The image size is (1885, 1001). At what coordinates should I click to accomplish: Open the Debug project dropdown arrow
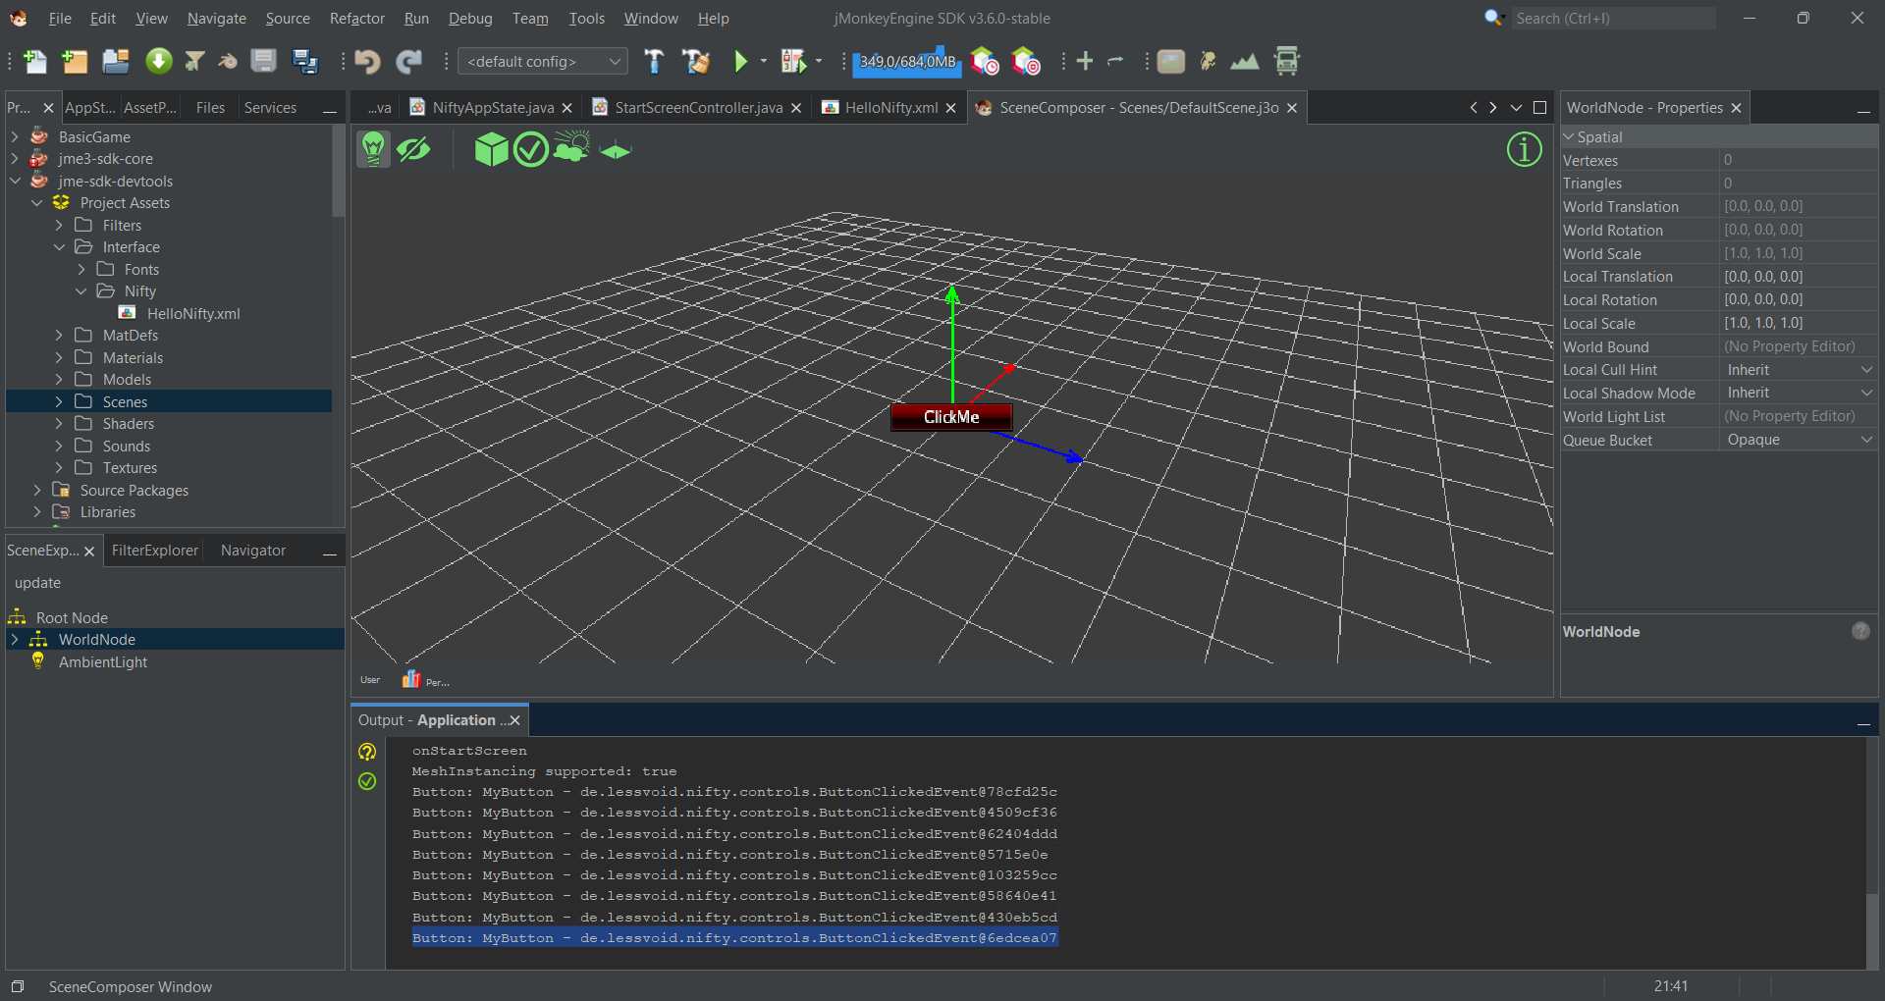pos(819,62)
